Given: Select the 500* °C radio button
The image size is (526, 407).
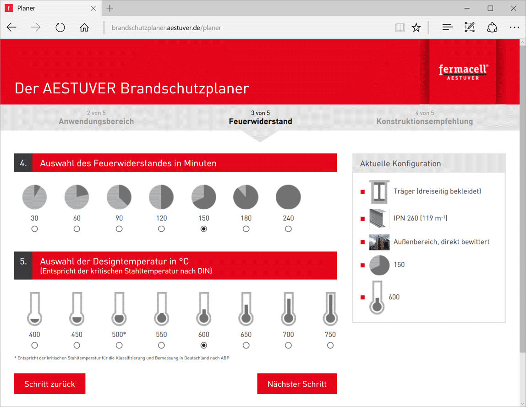Looking at the screenshot, I should [x=119, y=345].
